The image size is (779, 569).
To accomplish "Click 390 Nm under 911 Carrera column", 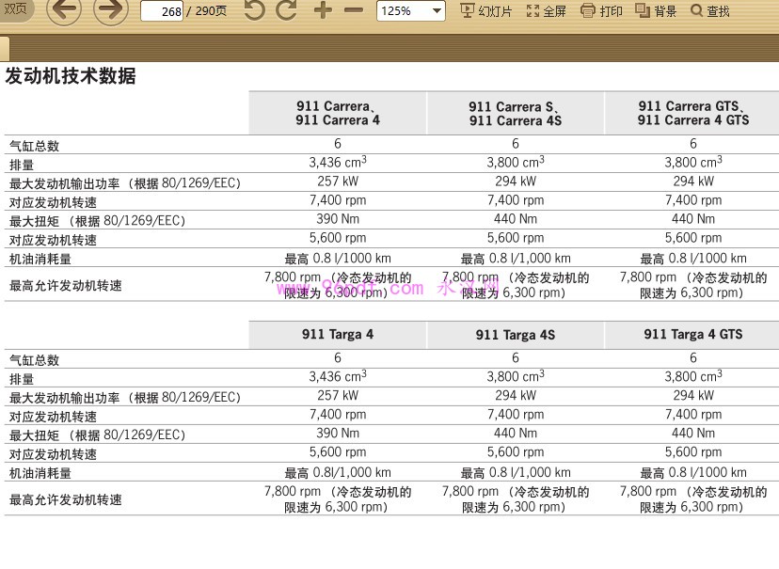I will pos(338,219).
